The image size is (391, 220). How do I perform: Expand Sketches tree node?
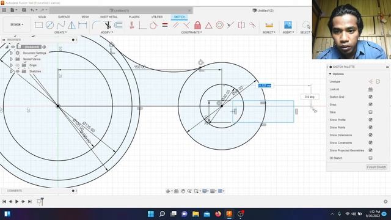click(x=11, y=71)
